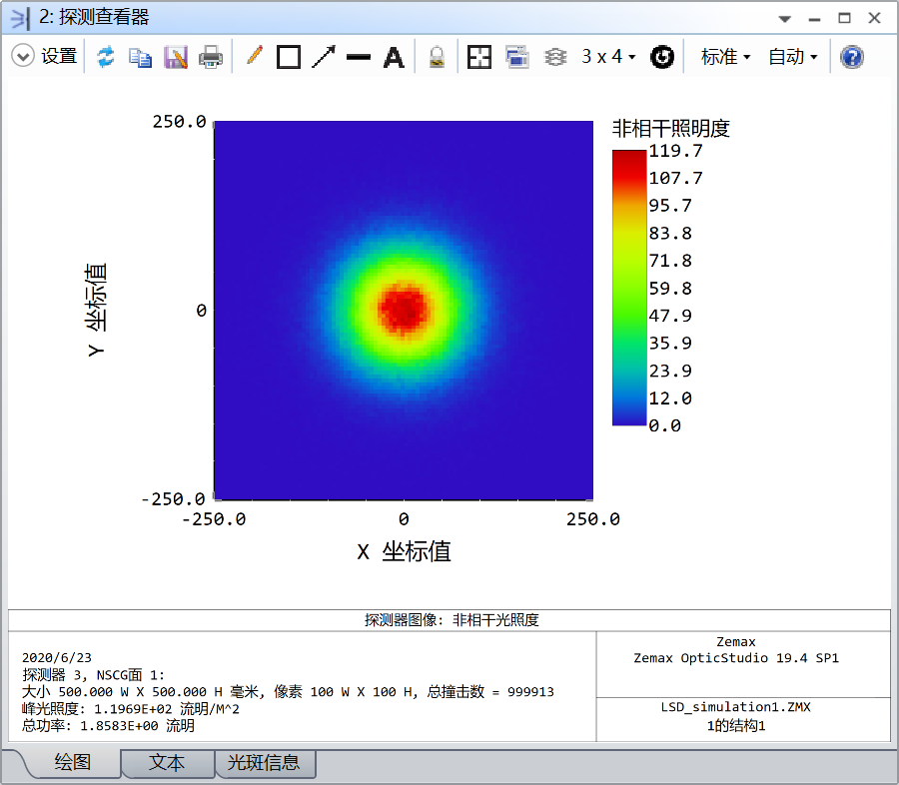The image size is (899, 785).
Task: Click the save image icon
Action: point(176,57)
